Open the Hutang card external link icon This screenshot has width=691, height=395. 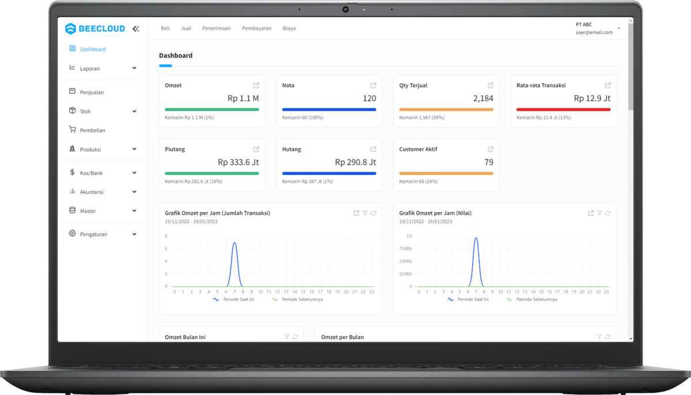tap(373, 149)
